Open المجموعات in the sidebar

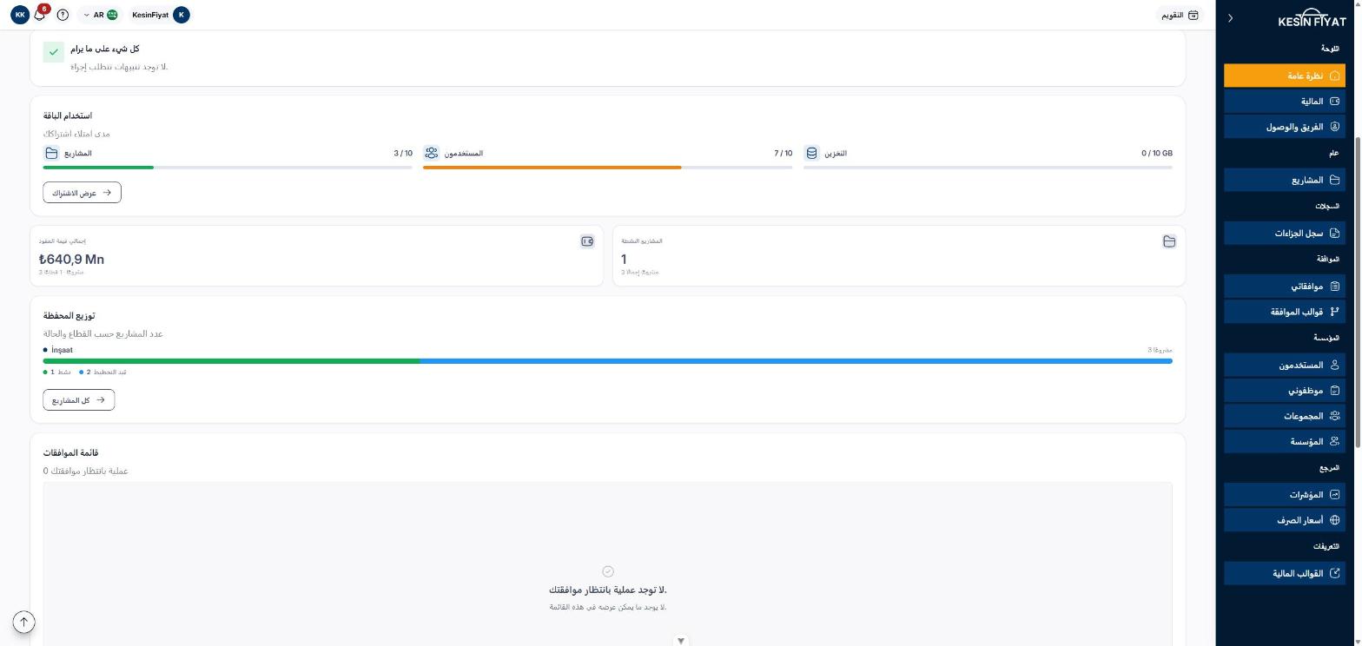coord(1285,416)
